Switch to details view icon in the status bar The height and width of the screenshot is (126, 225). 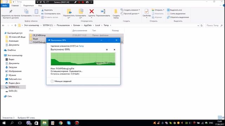(x=219, y=118)
